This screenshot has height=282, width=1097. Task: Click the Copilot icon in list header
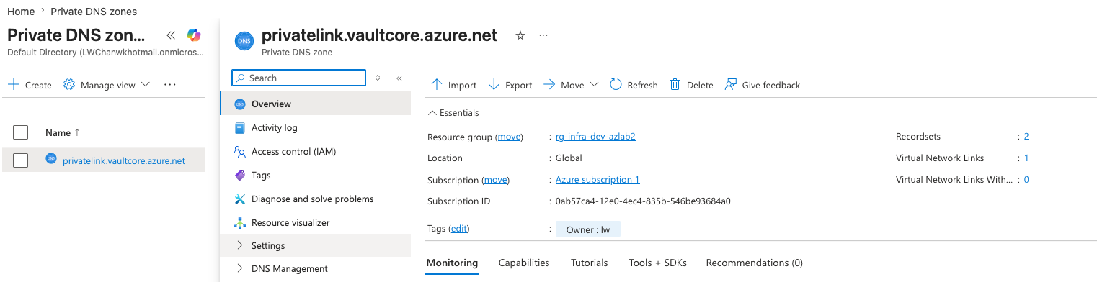click(194, 35)
